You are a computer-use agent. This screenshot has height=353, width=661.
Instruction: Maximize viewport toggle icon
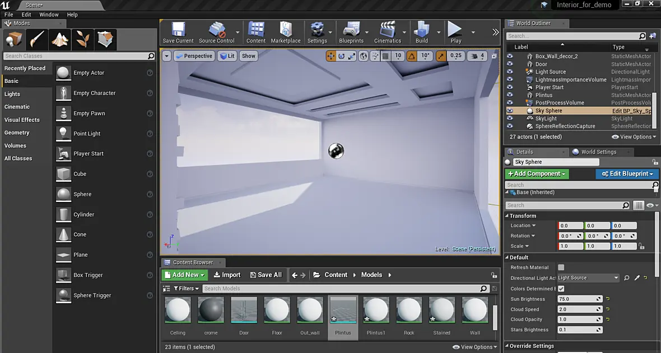(x=494, y=55)
